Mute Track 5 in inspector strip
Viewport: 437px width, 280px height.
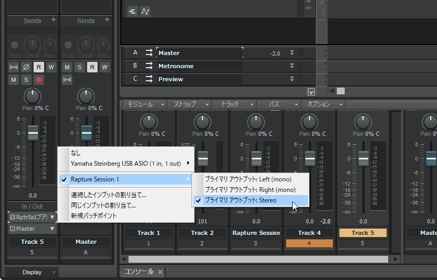coord(14,80)
